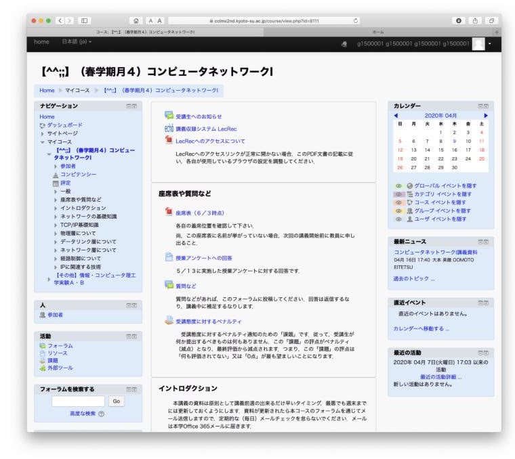Open 最近の活動詳細 link
Viewport: 515px width, 459px height.
click(x=440, y=377)
